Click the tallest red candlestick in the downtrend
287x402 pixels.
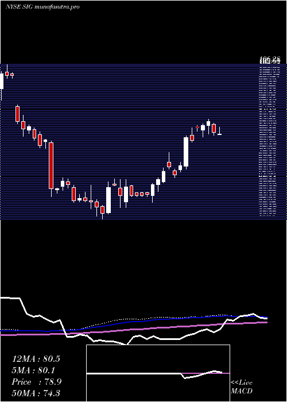pos(51,166)
